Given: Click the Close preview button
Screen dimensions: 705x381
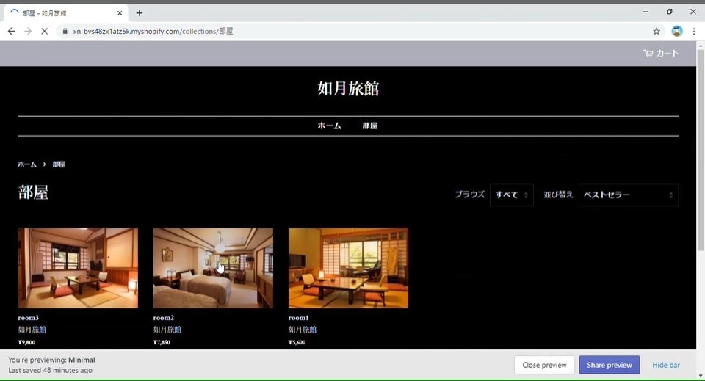Looking at the screenshot, I should pyautogui.click(x=544, y=365).
